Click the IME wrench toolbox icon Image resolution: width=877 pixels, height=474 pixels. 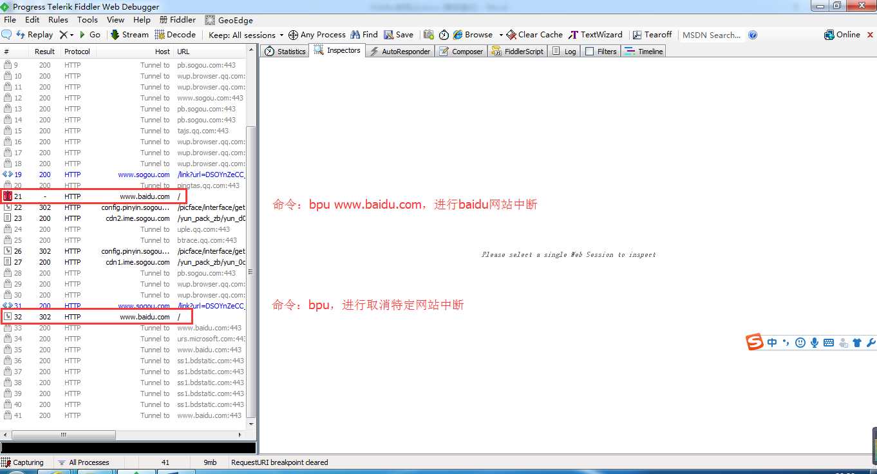pyautogui.click(x=871, y=343)
